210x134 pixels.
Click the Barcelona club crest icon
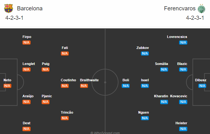pos(9,8)
